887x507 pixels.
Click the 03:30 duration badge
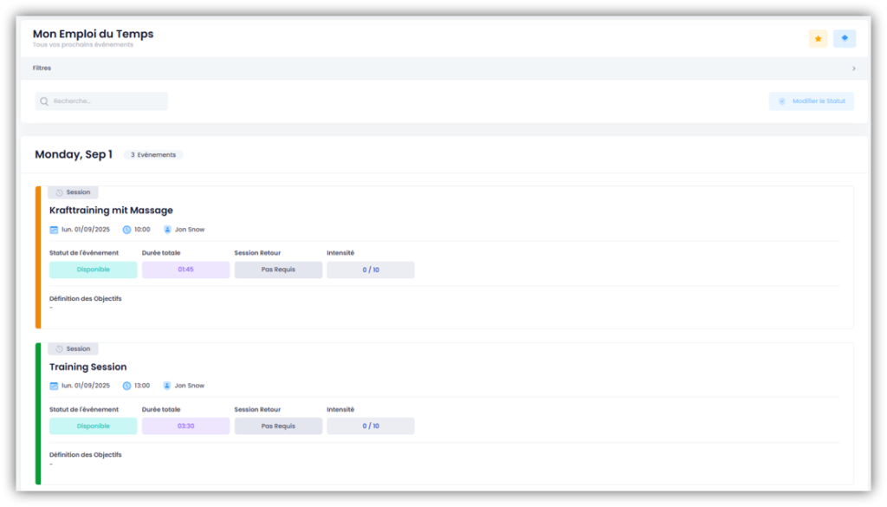[x=185, y=426]
